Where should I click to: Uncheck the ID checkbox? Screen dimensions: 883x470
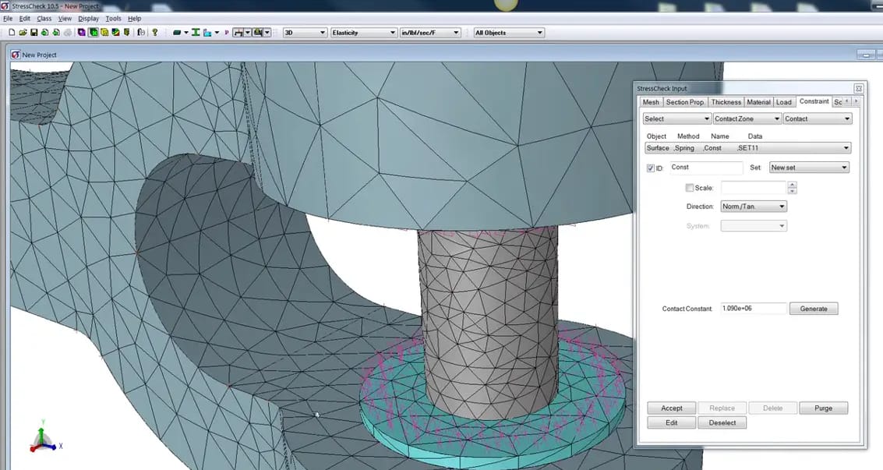click(650, 168)
